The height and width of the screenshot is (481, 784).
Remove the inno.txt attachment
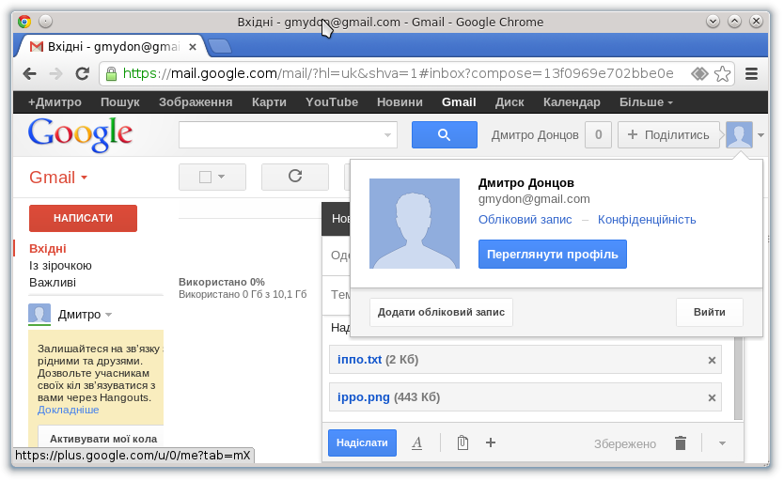(712, 360)
